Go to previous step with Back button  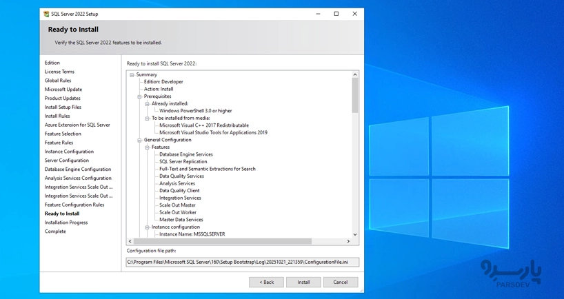266,282
